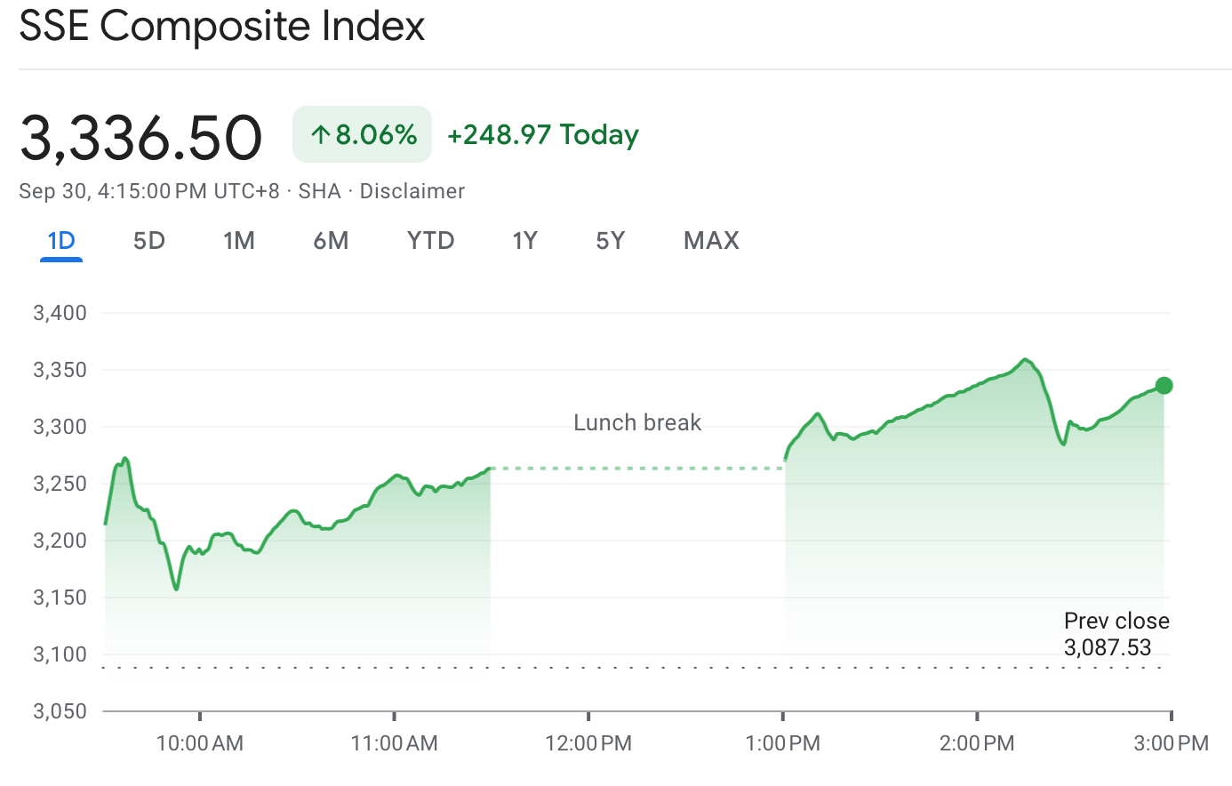Click the SHA exchange label
The height and width of the screenshot is (786, 1232).
tap(317, 190)
